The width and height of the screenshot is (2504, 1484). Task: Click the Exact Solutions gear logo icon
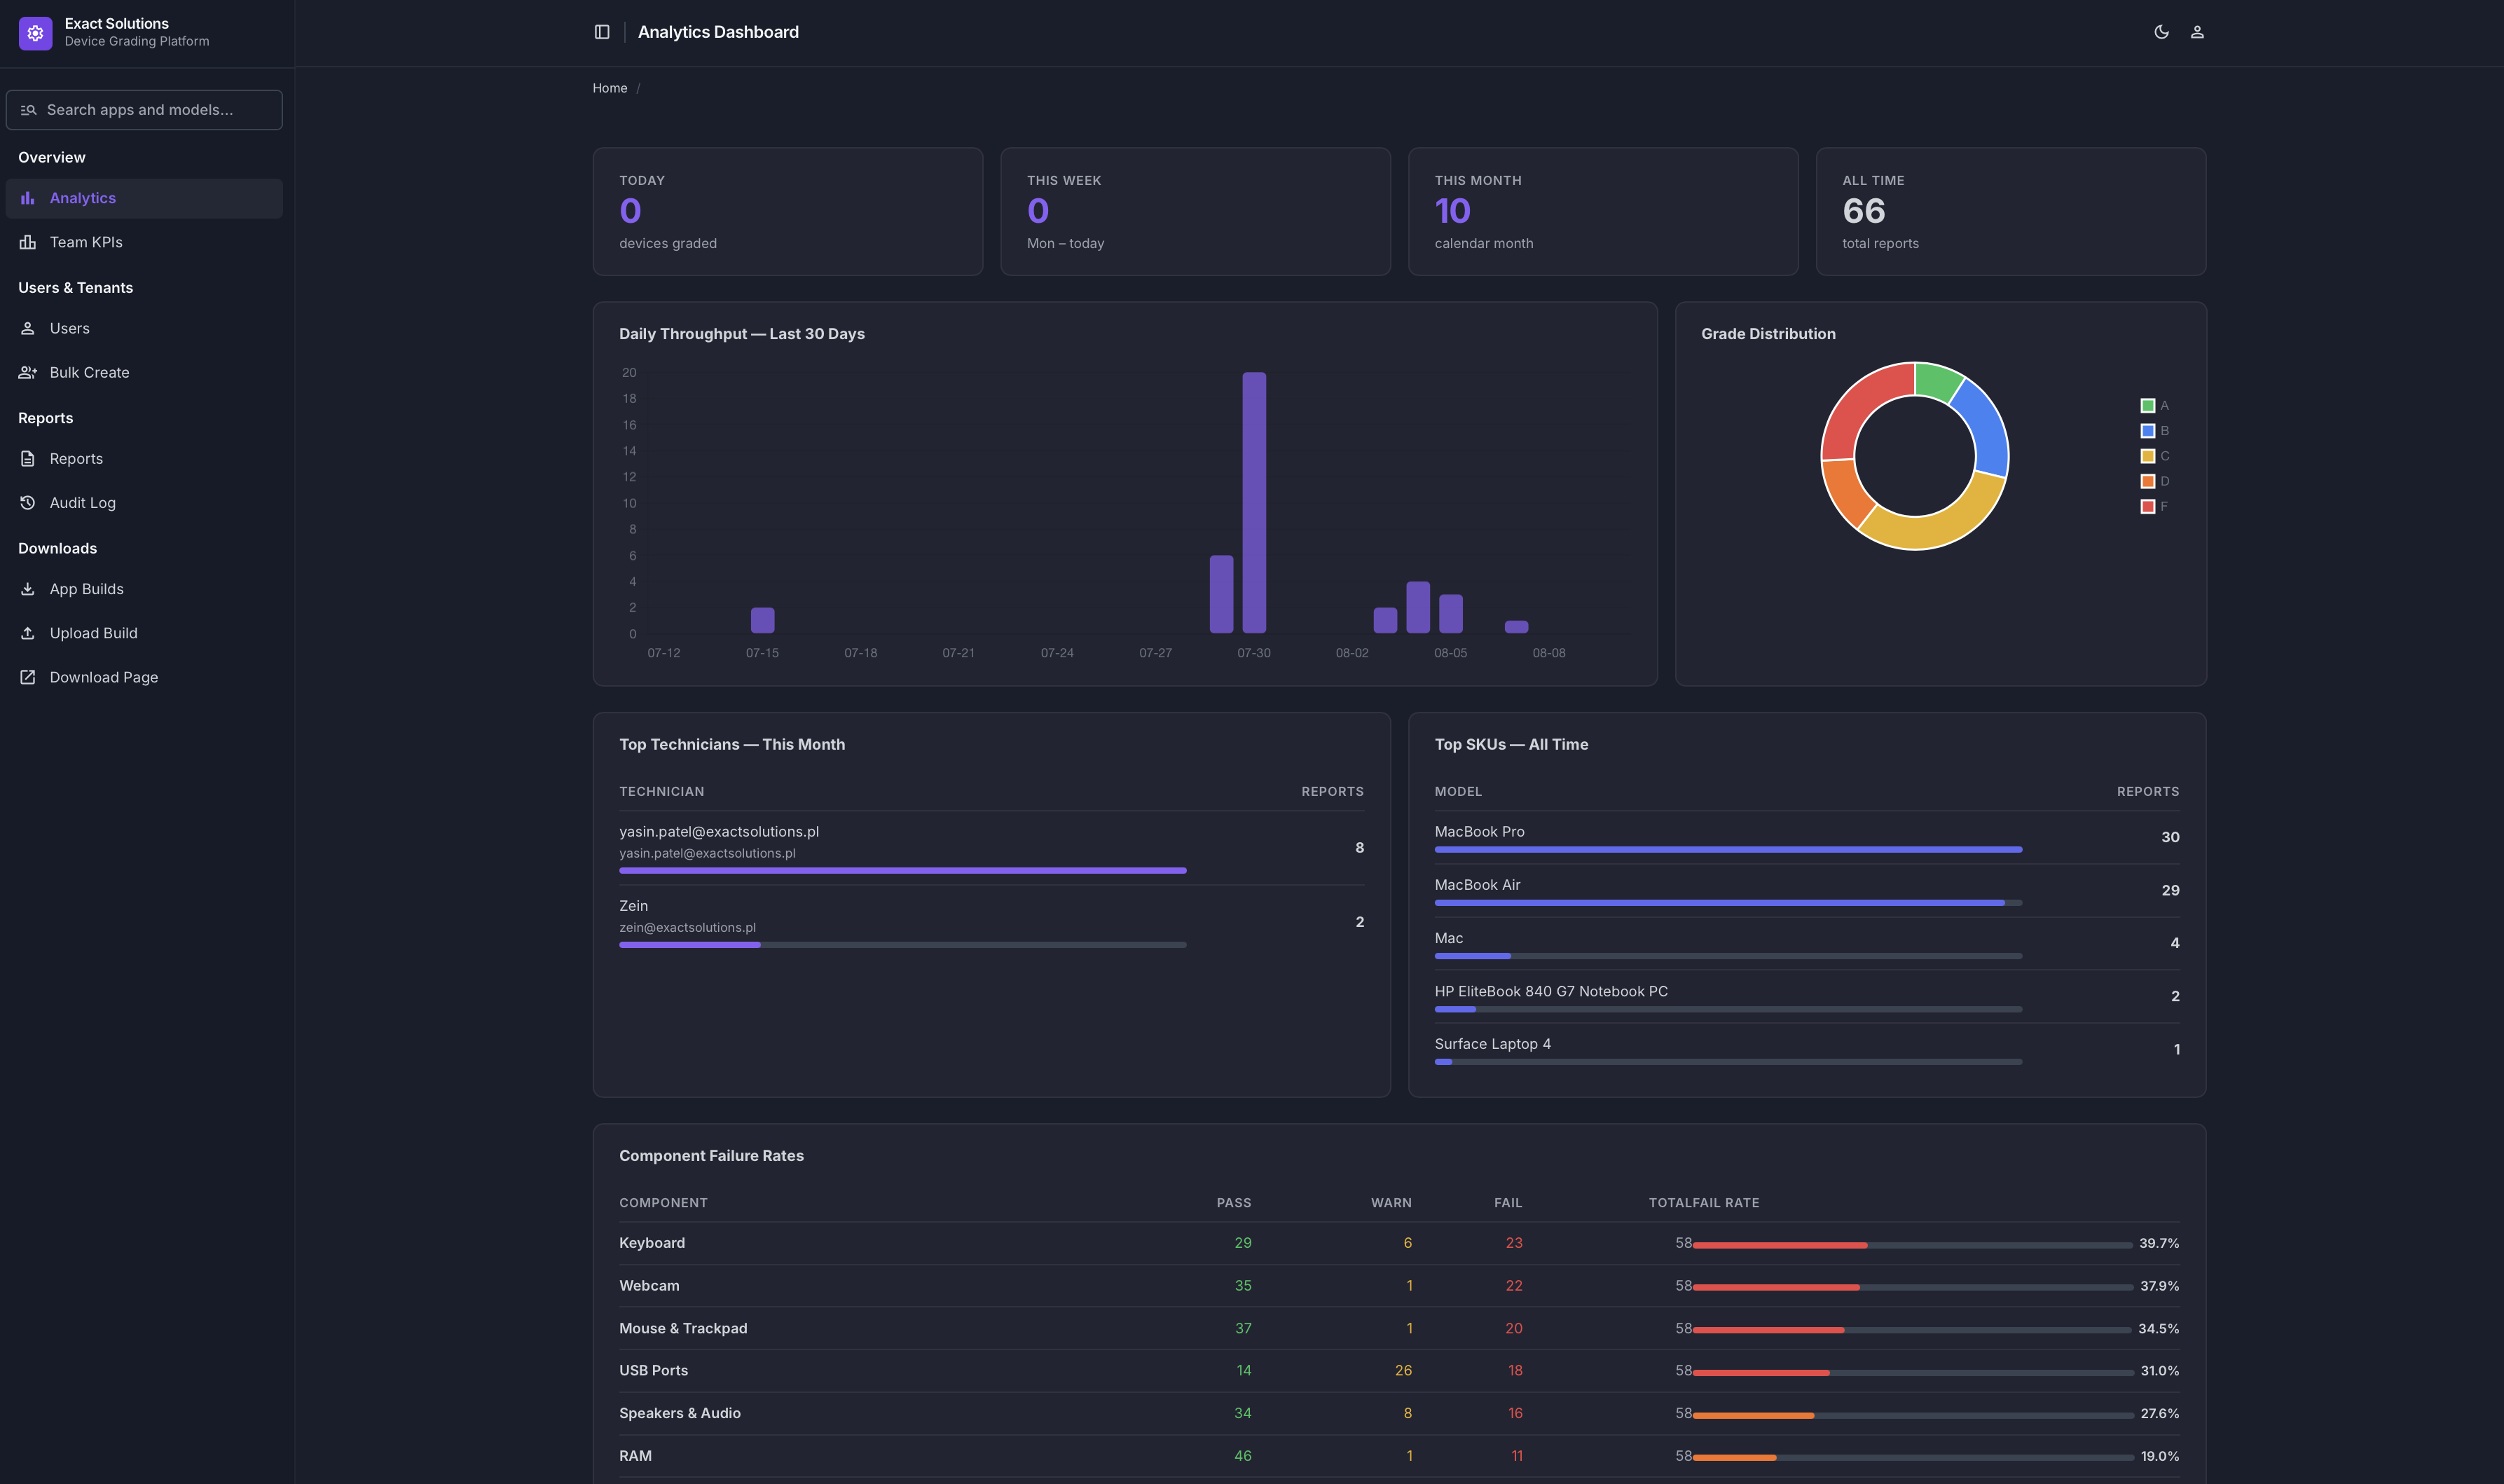[35, 33]
